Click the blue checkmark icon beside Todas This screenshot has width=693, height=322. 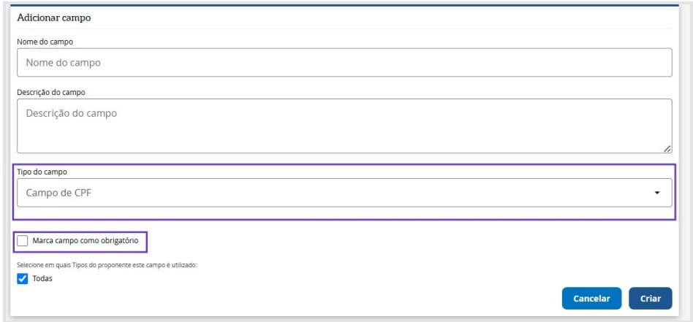23,278
